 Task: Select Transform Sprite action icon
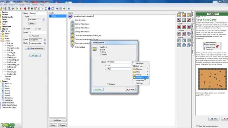[184, 27]
